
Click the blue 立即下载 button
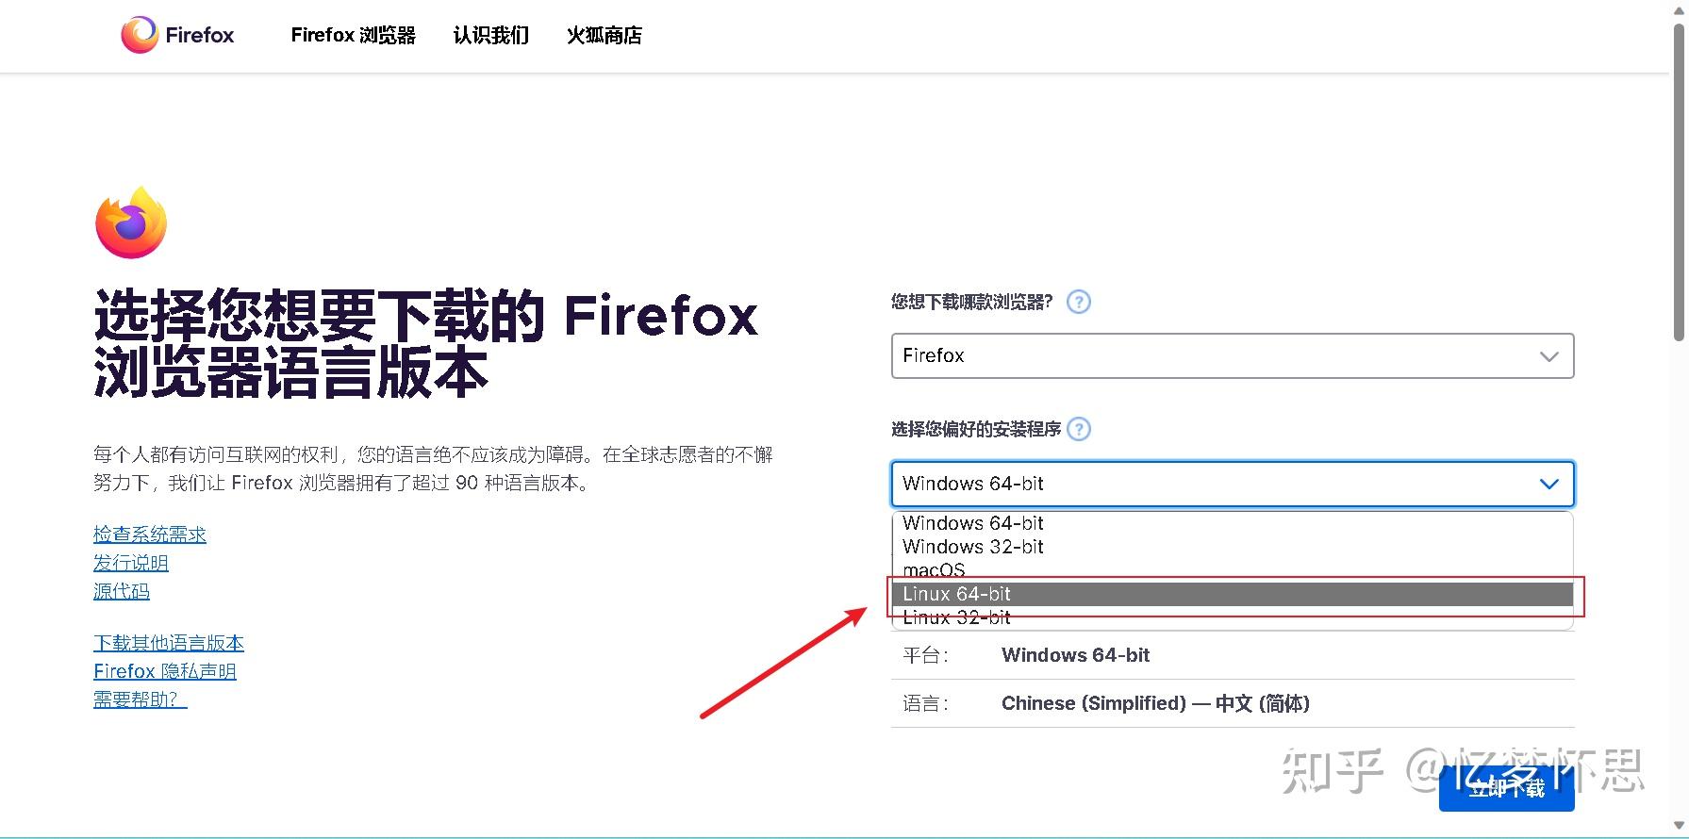click(1506, 788)
